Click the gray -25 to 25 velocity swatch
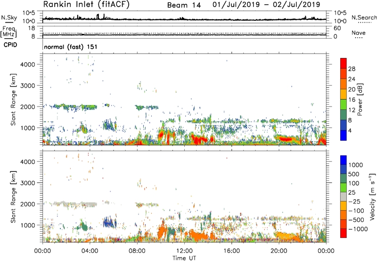Viewport: 377px width, 261px height. [x=344, y=196]
